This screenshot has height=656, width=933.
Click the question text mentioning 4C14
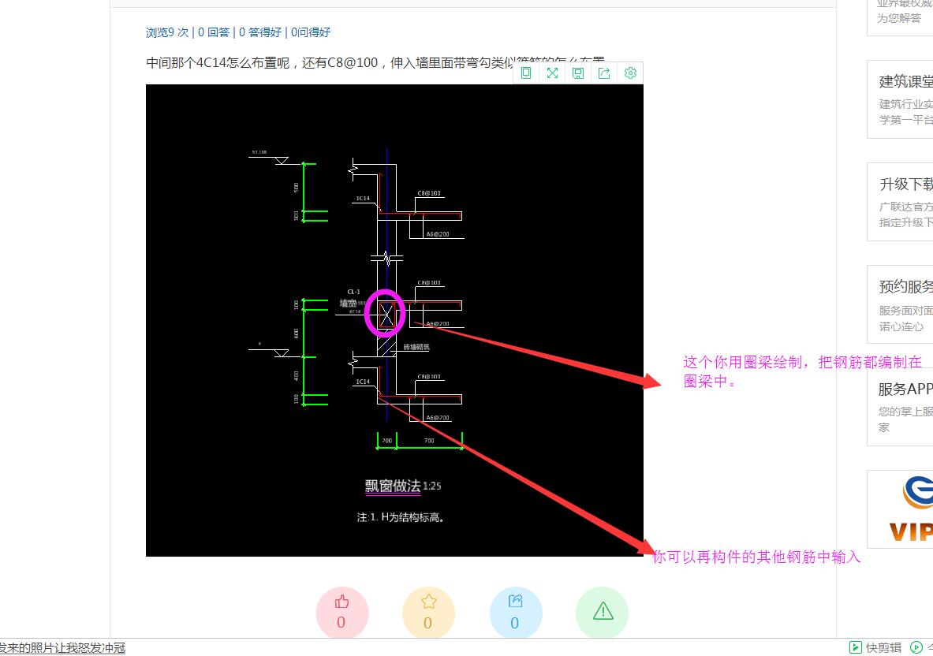point(375,62)
